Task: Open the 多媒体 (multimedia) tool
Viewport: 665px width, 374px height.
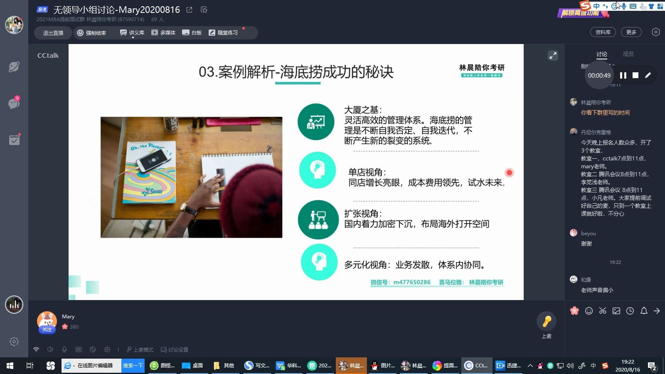Action: click(164, 32)
